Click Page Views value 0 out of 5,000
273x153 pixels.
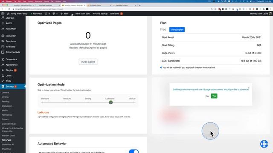click(253, 53)
